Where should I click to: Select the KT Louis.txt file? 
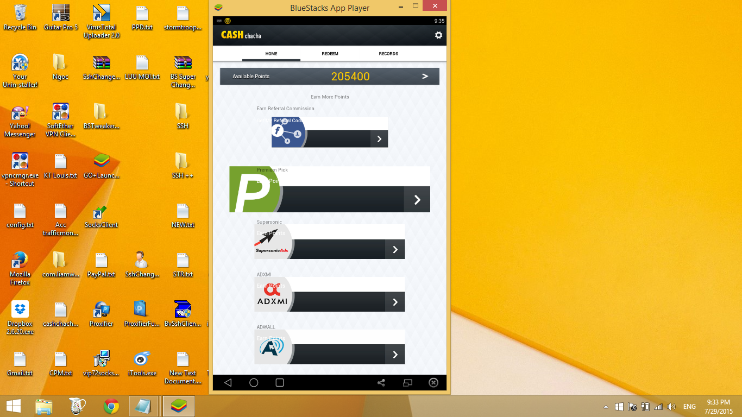pyautogui.click(x=61, y=166)
